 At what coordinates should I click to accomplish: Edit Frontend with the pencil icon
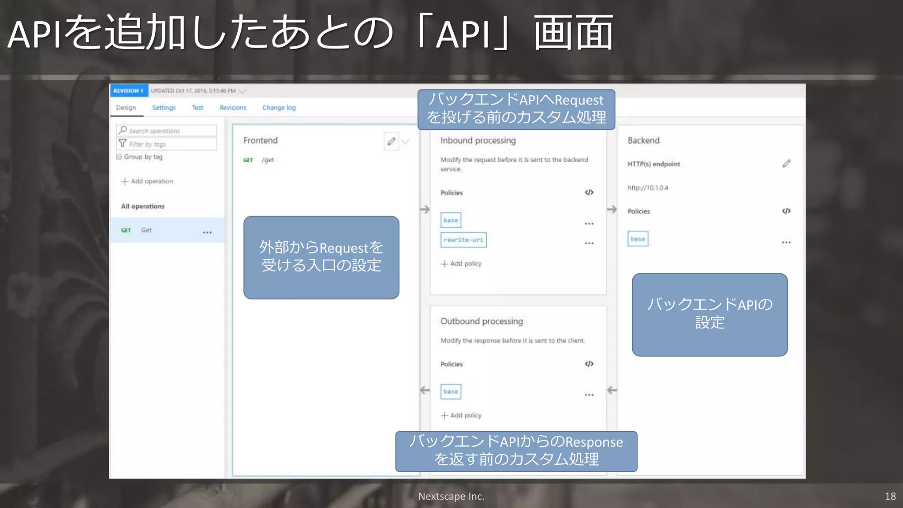[391, 142]
